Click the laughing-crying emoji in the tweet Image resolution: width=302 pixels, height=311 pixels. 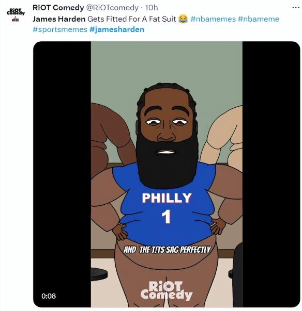point(183,19)
